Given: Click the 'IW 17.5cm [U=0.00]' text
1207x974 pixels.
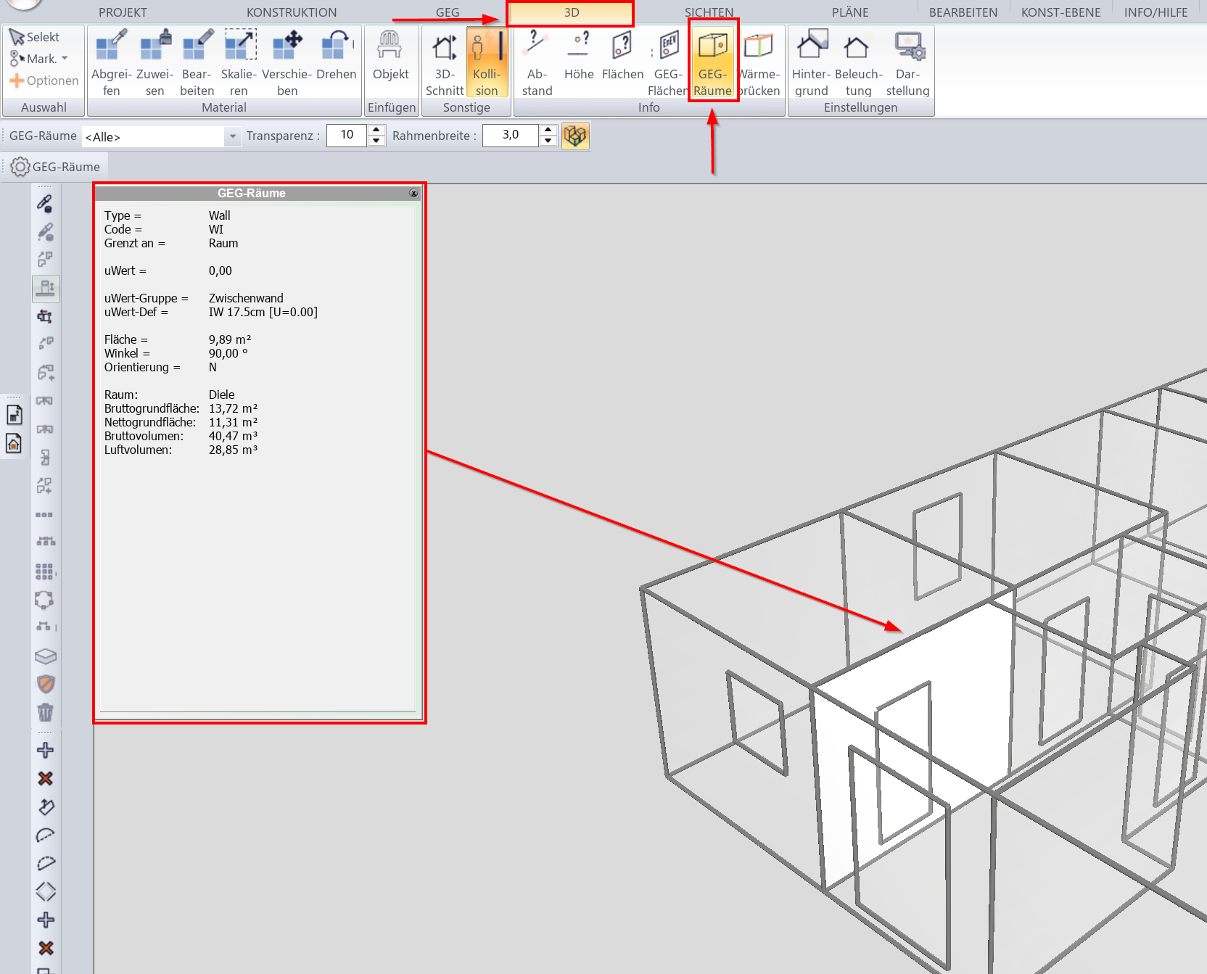Looking at the screenshot, I should point(263,312).
